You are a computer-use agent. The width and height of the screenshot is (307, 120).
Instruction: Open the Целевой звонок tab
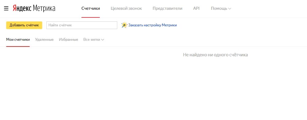point(126,9)
